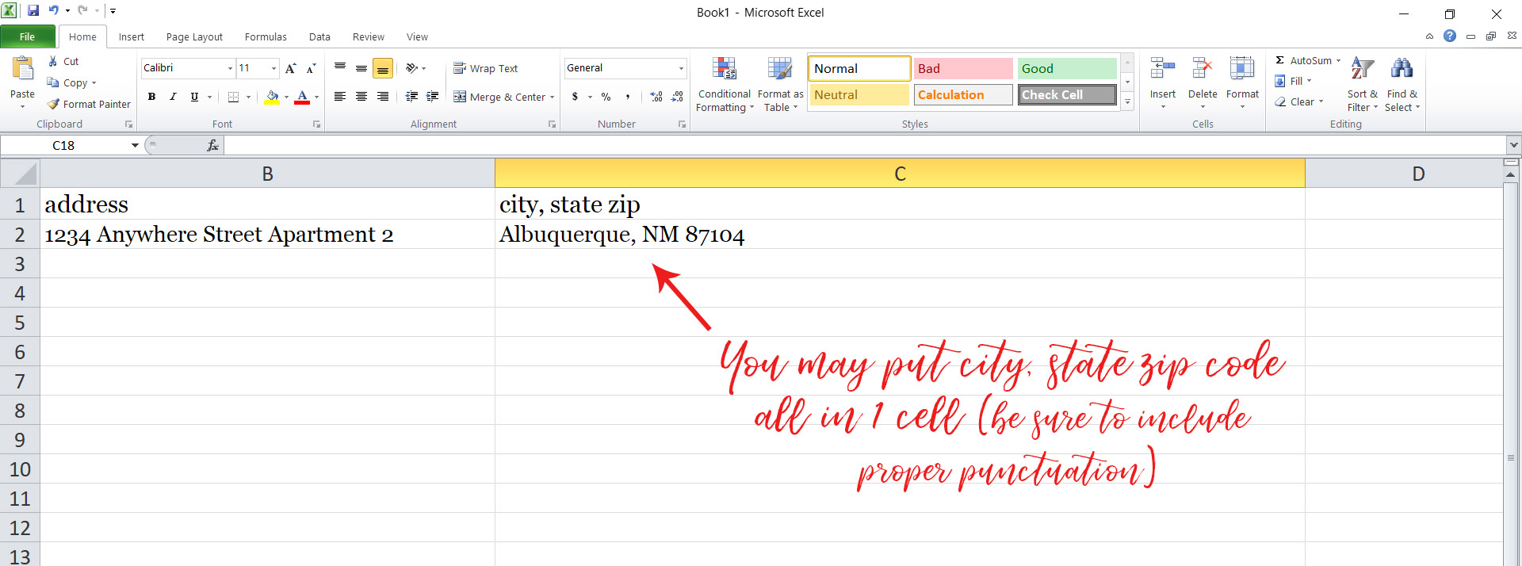Image resolution: width=1522 pixels, height=566 pixels.
Task: Apply the Fill Color yellow swatch
Action: [272, 97]
